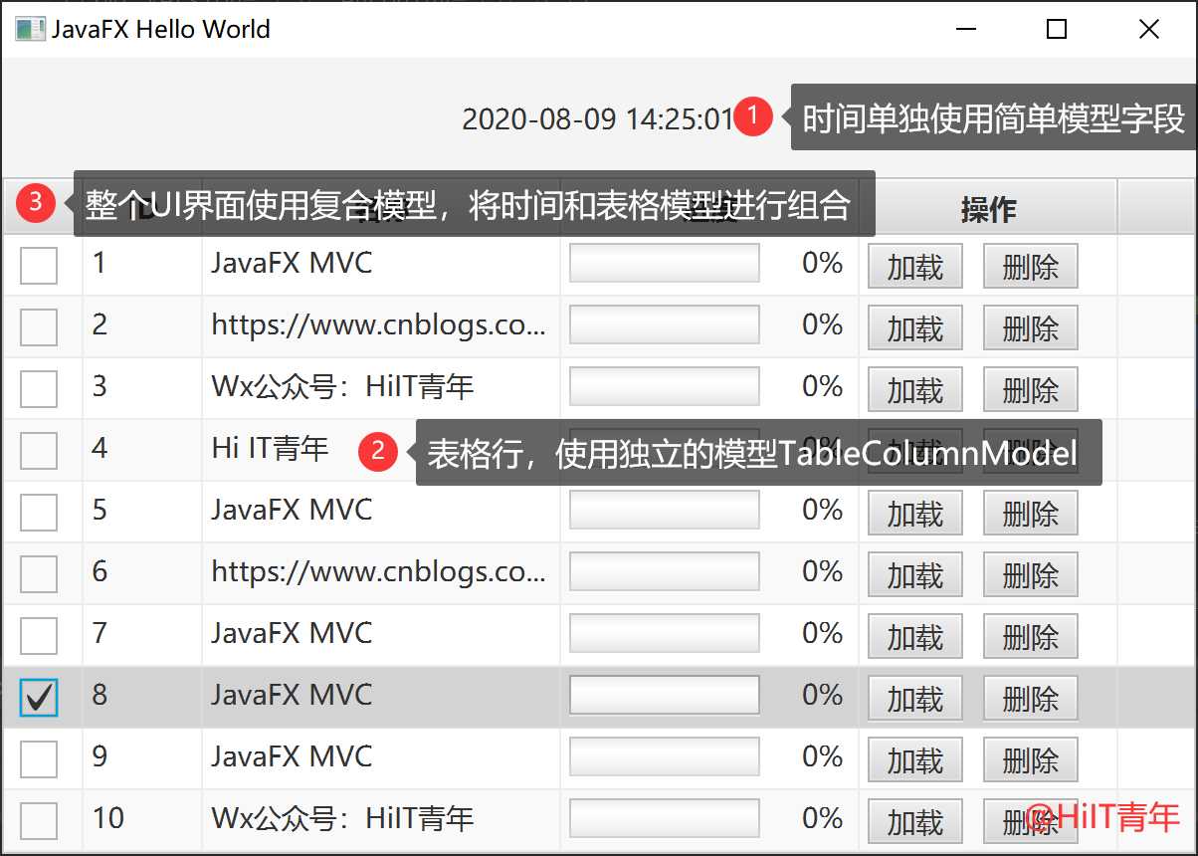Viewport: 1198px width, 856px height.
Task: Check the box in row 10
Action: click(x=39, y=821)
